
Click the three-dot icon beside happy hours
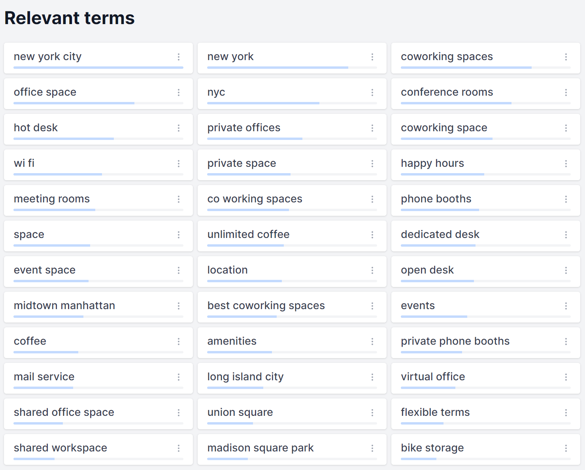point(566,164)
